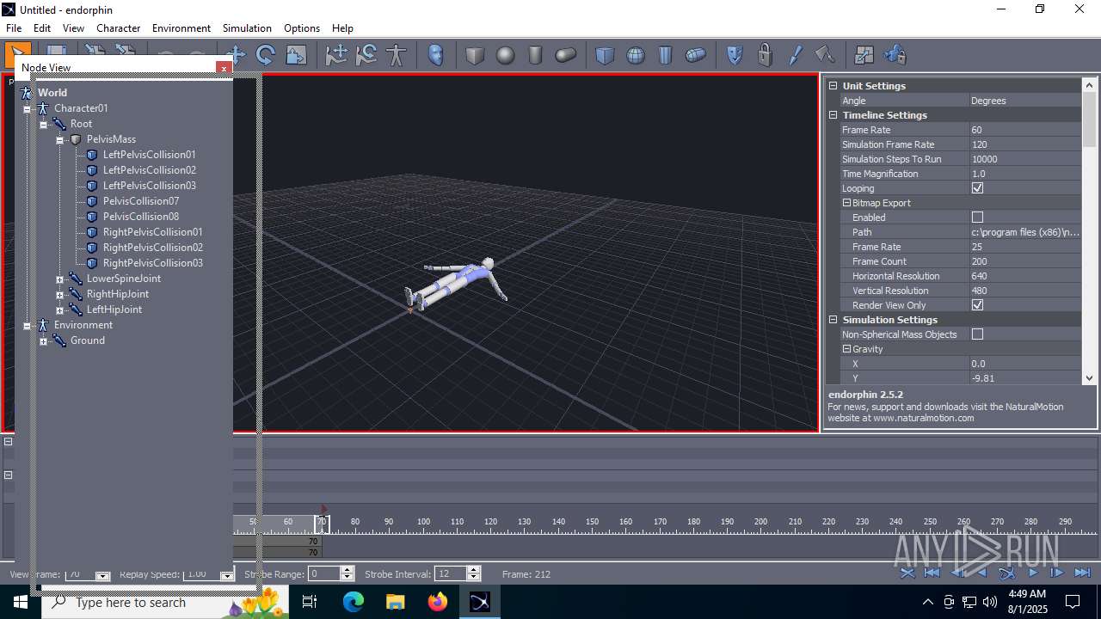Image resolution: width=1101 pixels, height=619 pixels.
Task: Expand the LowerSpineJoint node
Action: click(60, 279)
